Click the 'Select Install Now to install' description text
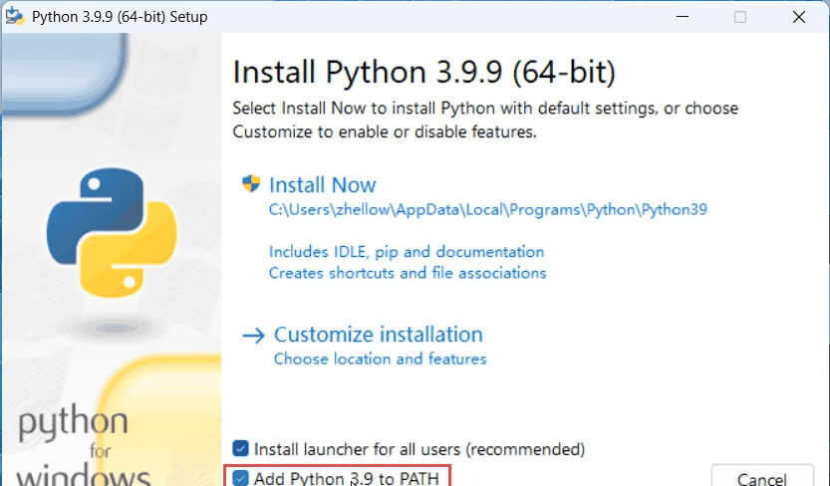 [485, 120]
